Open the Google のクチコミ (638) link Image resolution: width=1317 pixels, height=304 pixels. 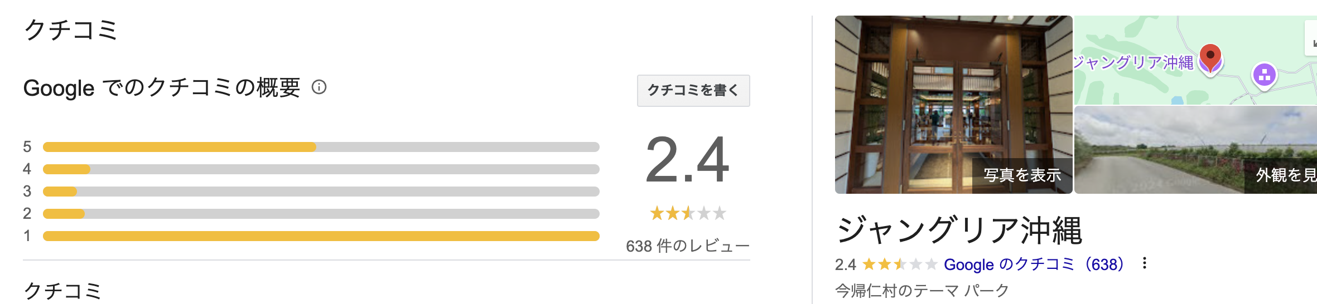coord(1033,264)
